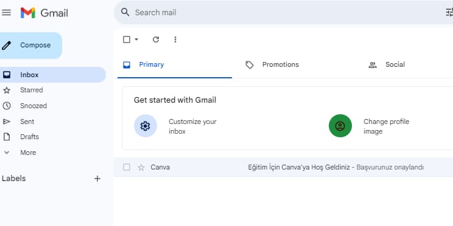Switch to the Primary tab
This screenshot has height=226, width=453.
pos(175,64)
